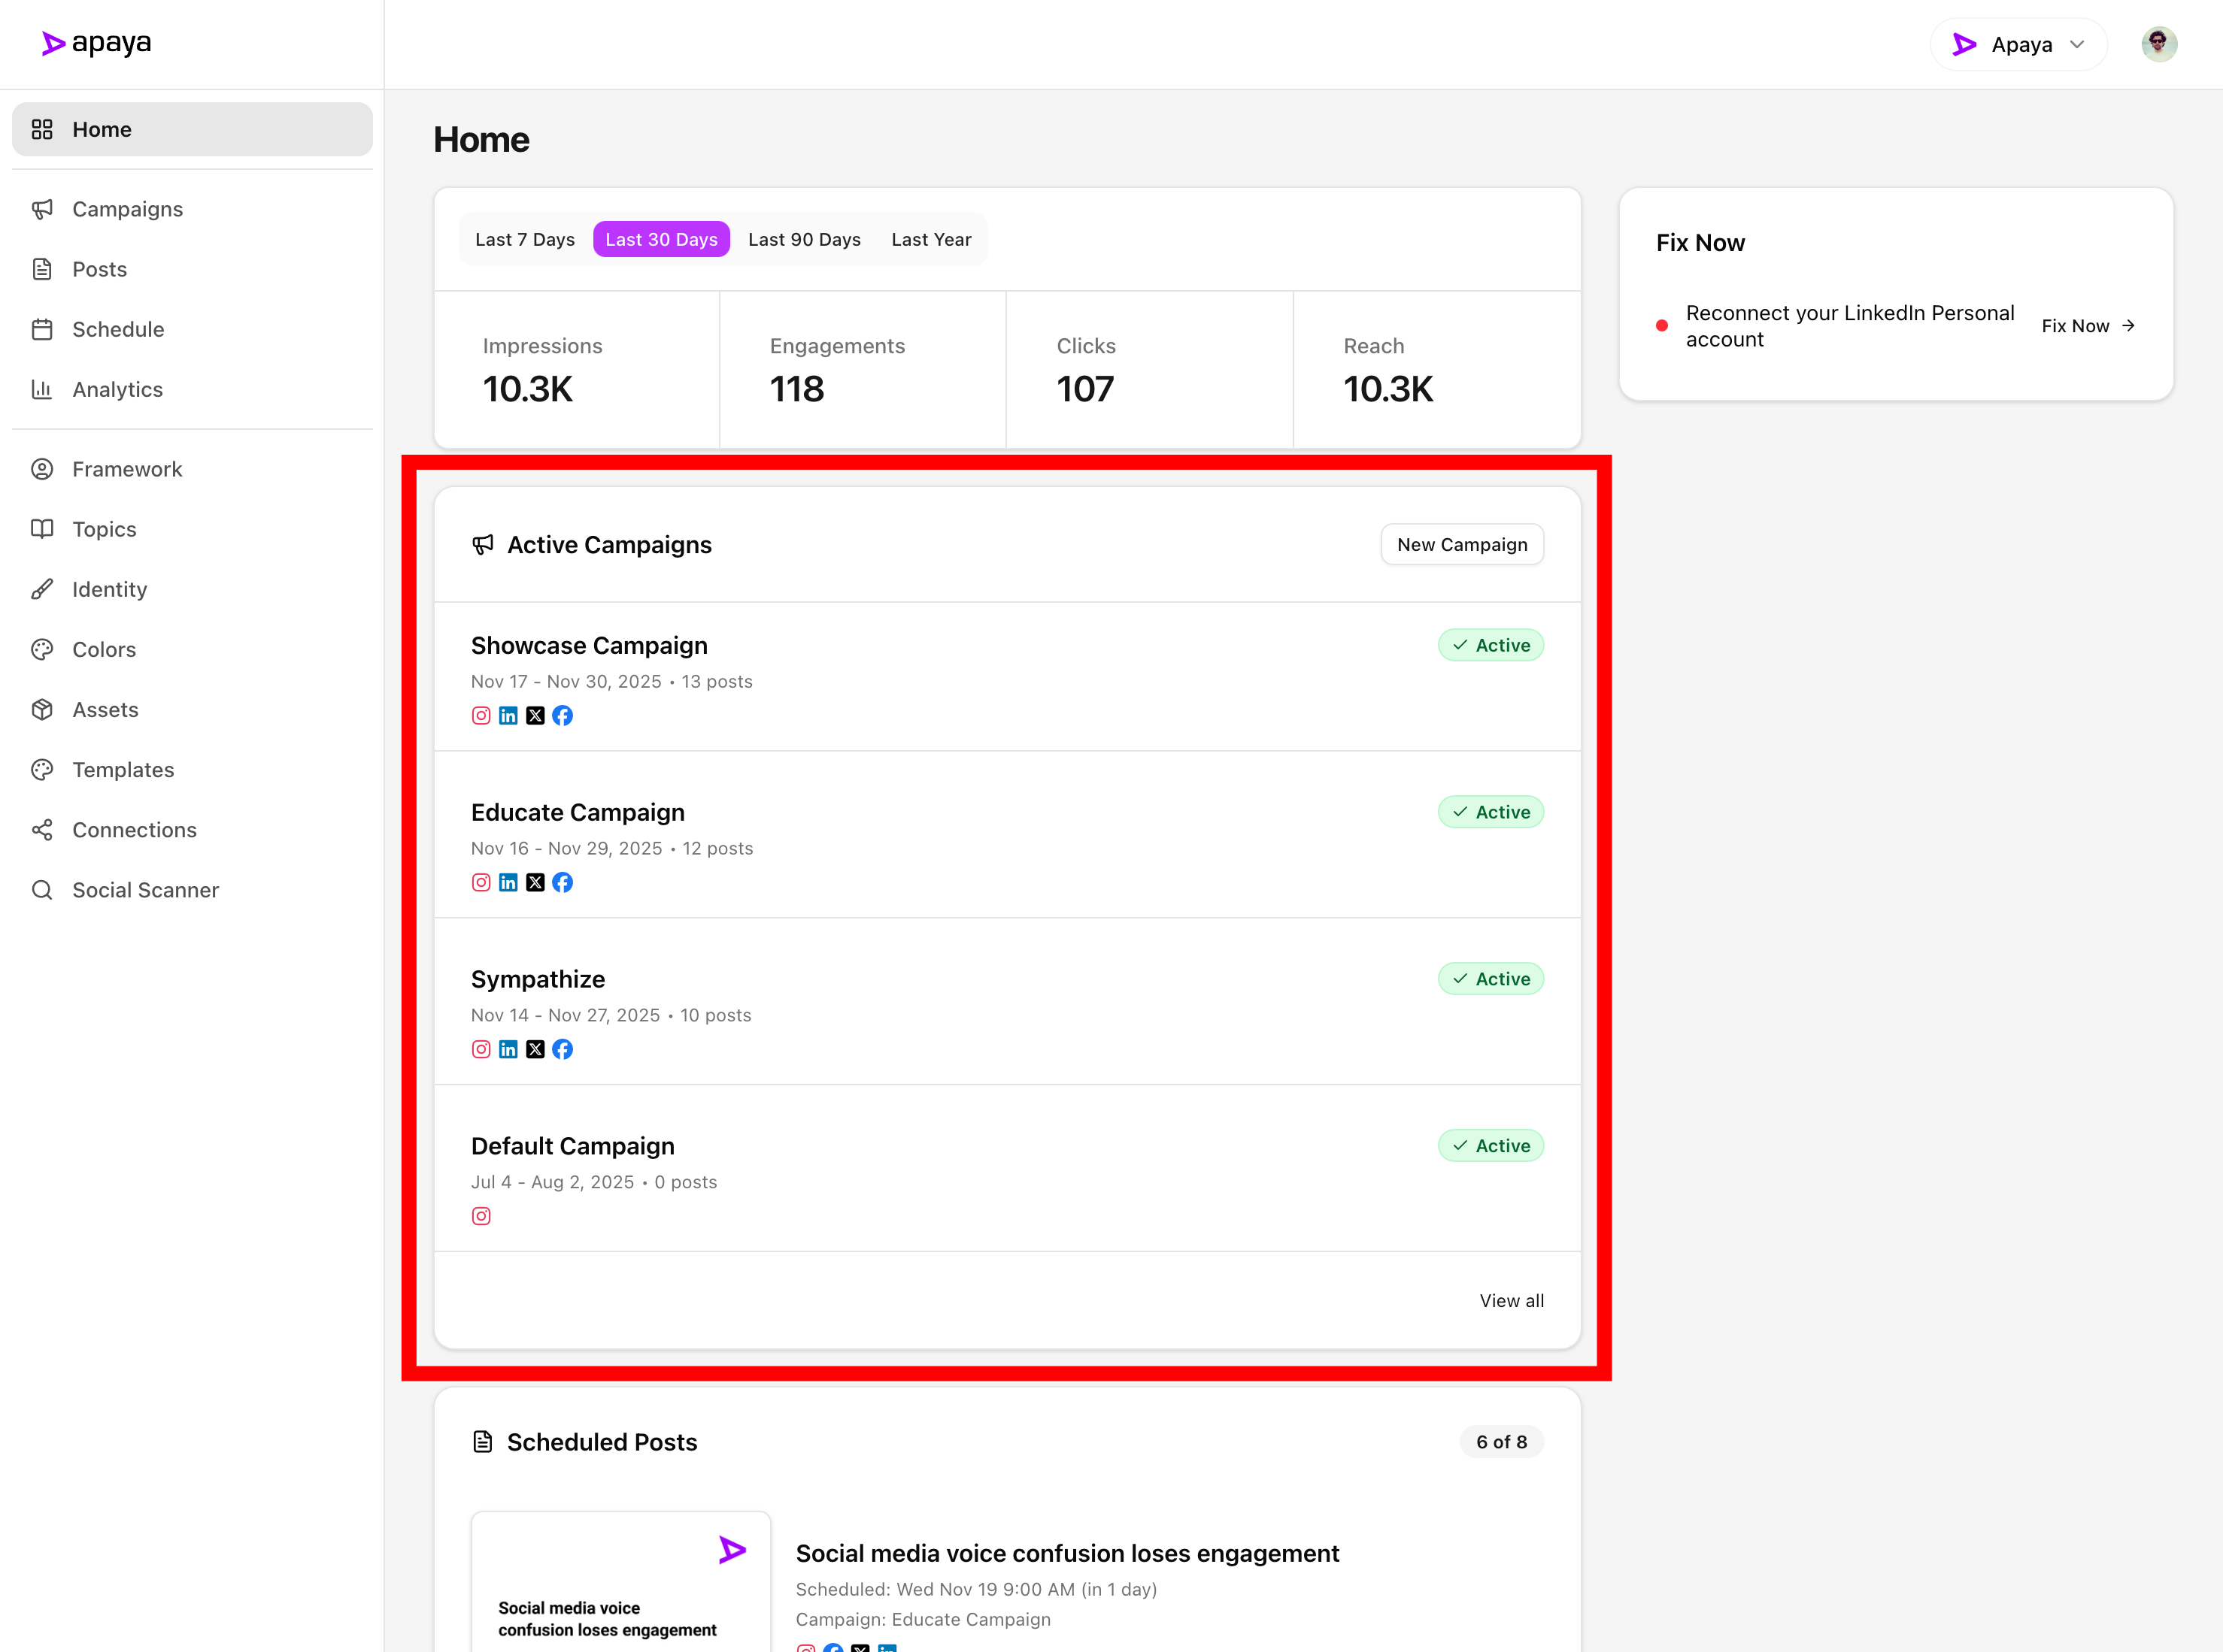Click the apaya logo in top left
Viewport: 2223px width, 1652px height.
(95, 43)
